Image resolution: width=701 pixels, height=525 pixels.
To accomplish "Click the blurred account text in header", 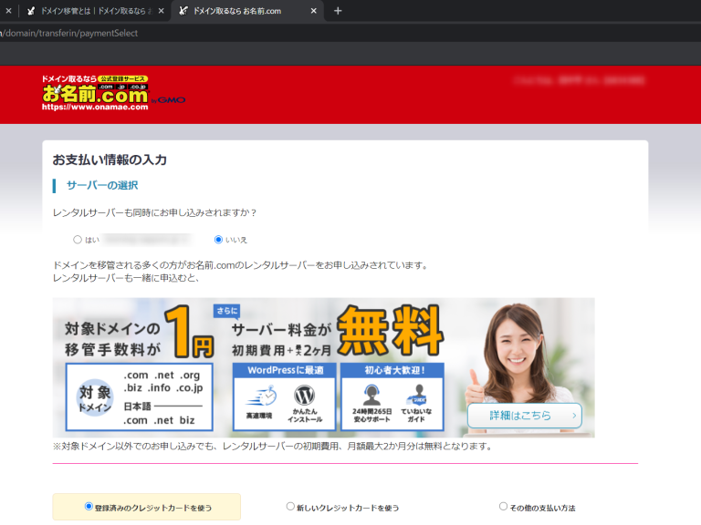I will 580,80.
